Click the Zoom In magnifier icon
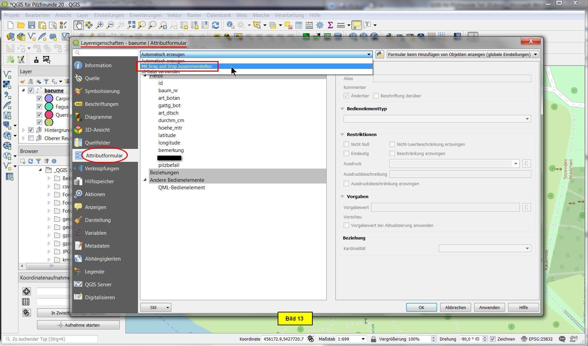The height and width of the screenshot is (346, 588). pyautogui.click(x=100, y=25)
